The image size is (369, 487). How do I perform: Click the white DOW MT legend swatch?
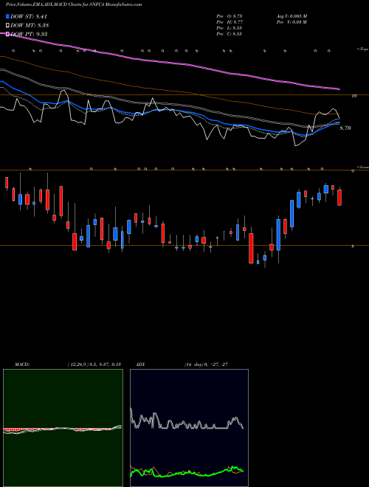tap(7, 25)
